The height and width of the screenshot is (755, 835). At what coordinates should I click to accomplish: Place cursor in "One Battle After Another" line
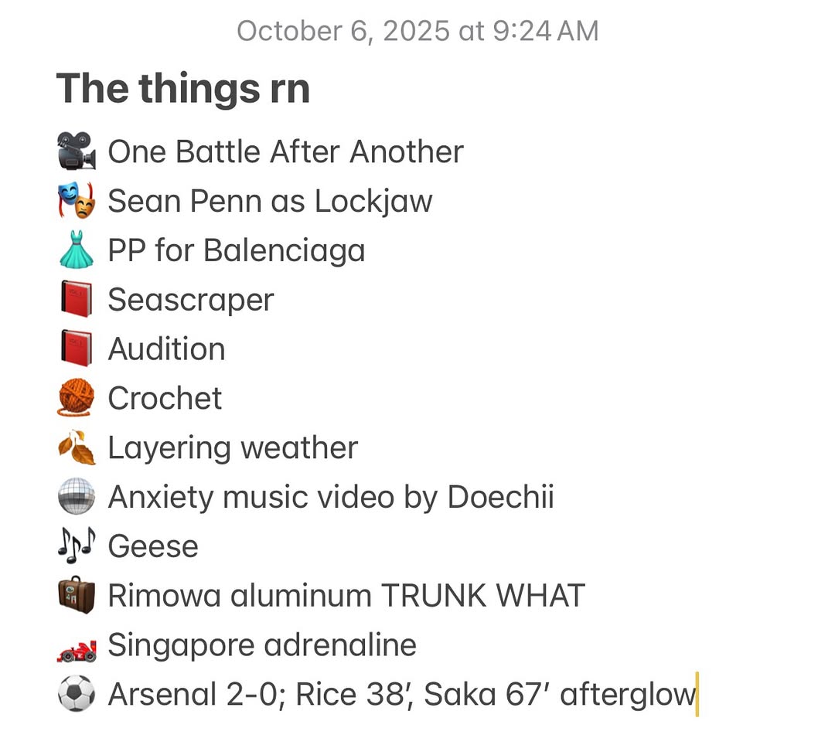pyautogui.click(x=285, y=151)
